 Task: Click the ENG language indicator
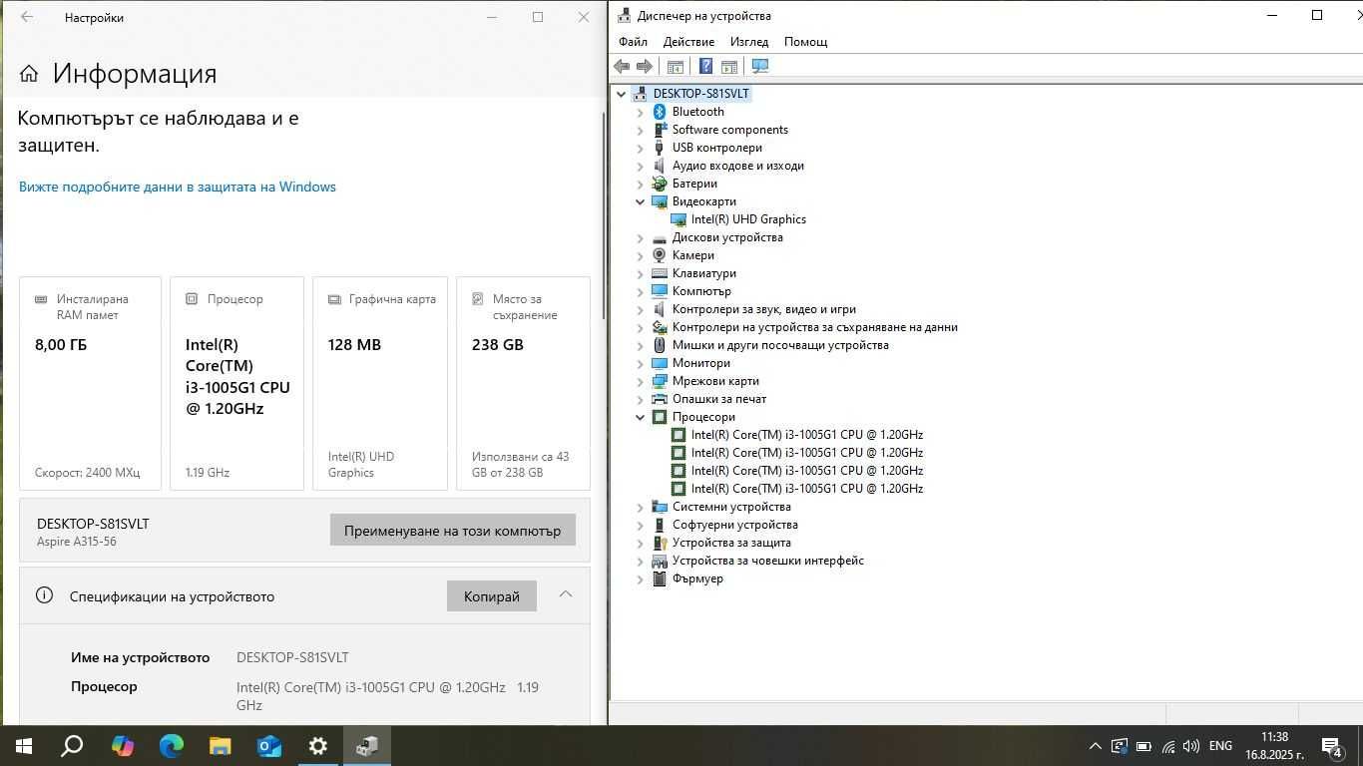click(x=1220, y=746)
